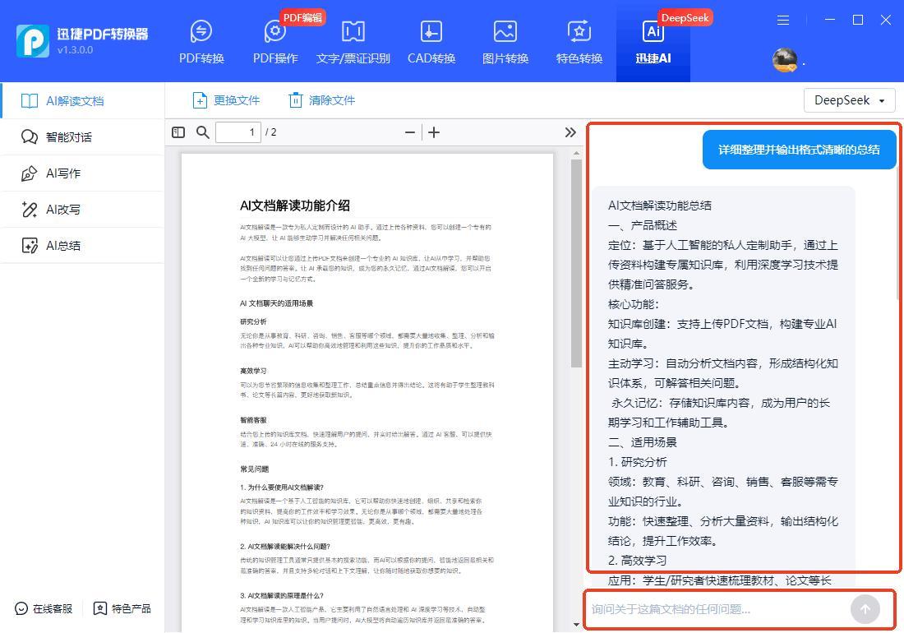
Task: Open the PDF转换 tool tab
Action: coord(201,42)
